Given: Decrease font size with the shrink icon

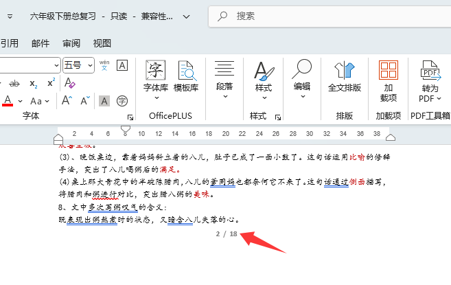Looking at the screenshot, I should point(85,101).
